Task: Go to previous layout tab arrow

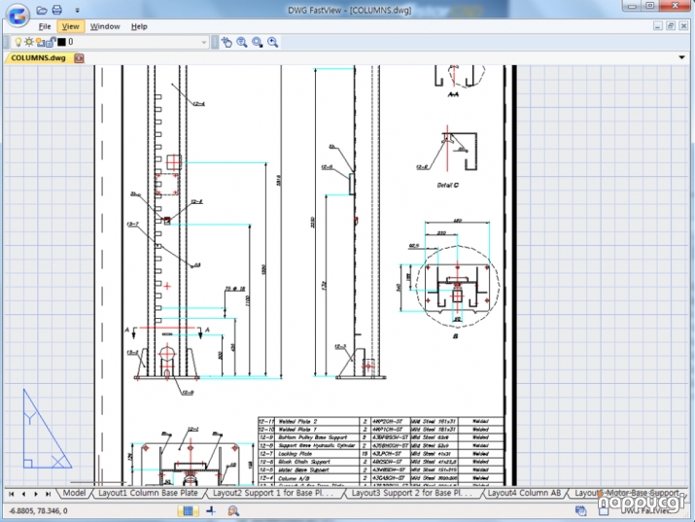Action: coord(23,494)
